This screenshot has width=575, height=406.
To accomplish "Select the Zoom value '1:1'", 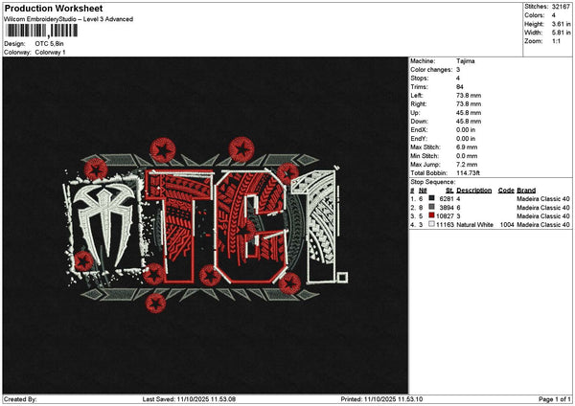I will click(556, 41).
